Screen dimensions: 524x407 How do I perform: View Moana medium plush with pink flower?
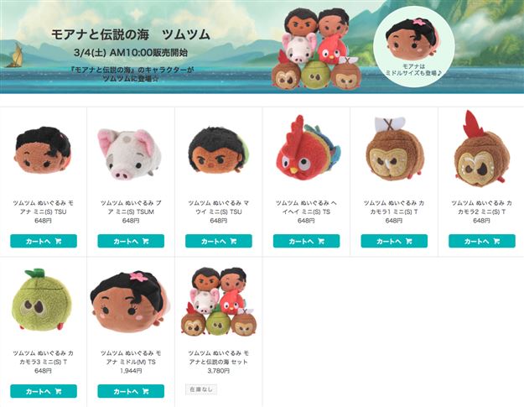click(x=130, y=301)
